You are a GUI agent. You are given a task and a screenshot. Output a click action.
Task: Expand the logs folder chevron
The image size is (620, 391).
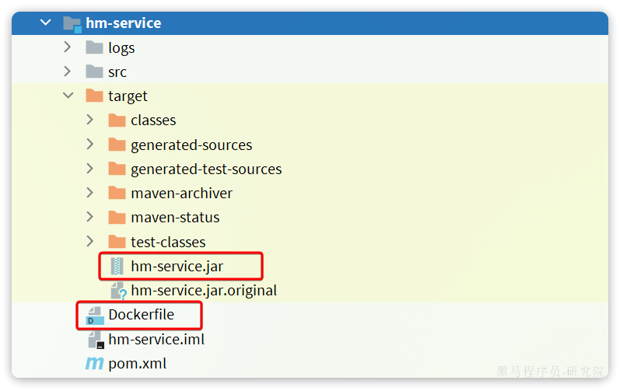pos(68,47)
